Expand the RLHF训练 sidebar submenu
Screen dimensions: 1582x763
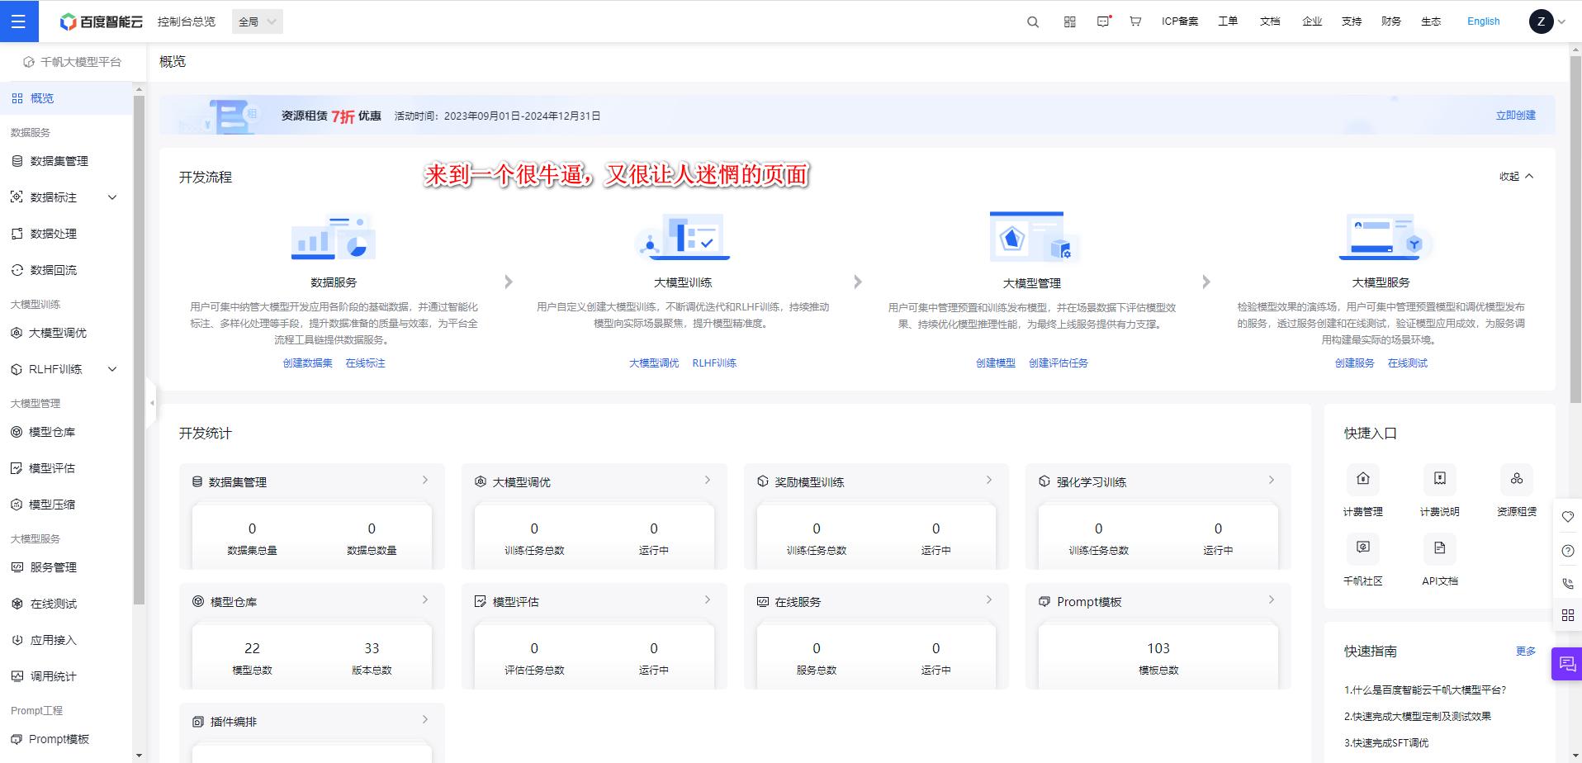tap(112, 369)
